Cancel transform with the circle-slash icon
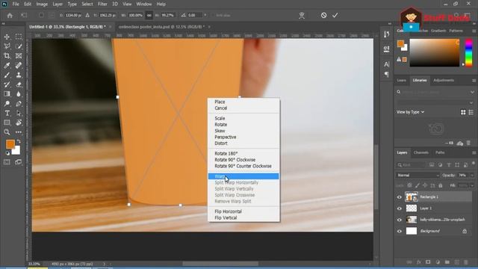The width and height of the screenshot is (478, 269). [323, 15]
